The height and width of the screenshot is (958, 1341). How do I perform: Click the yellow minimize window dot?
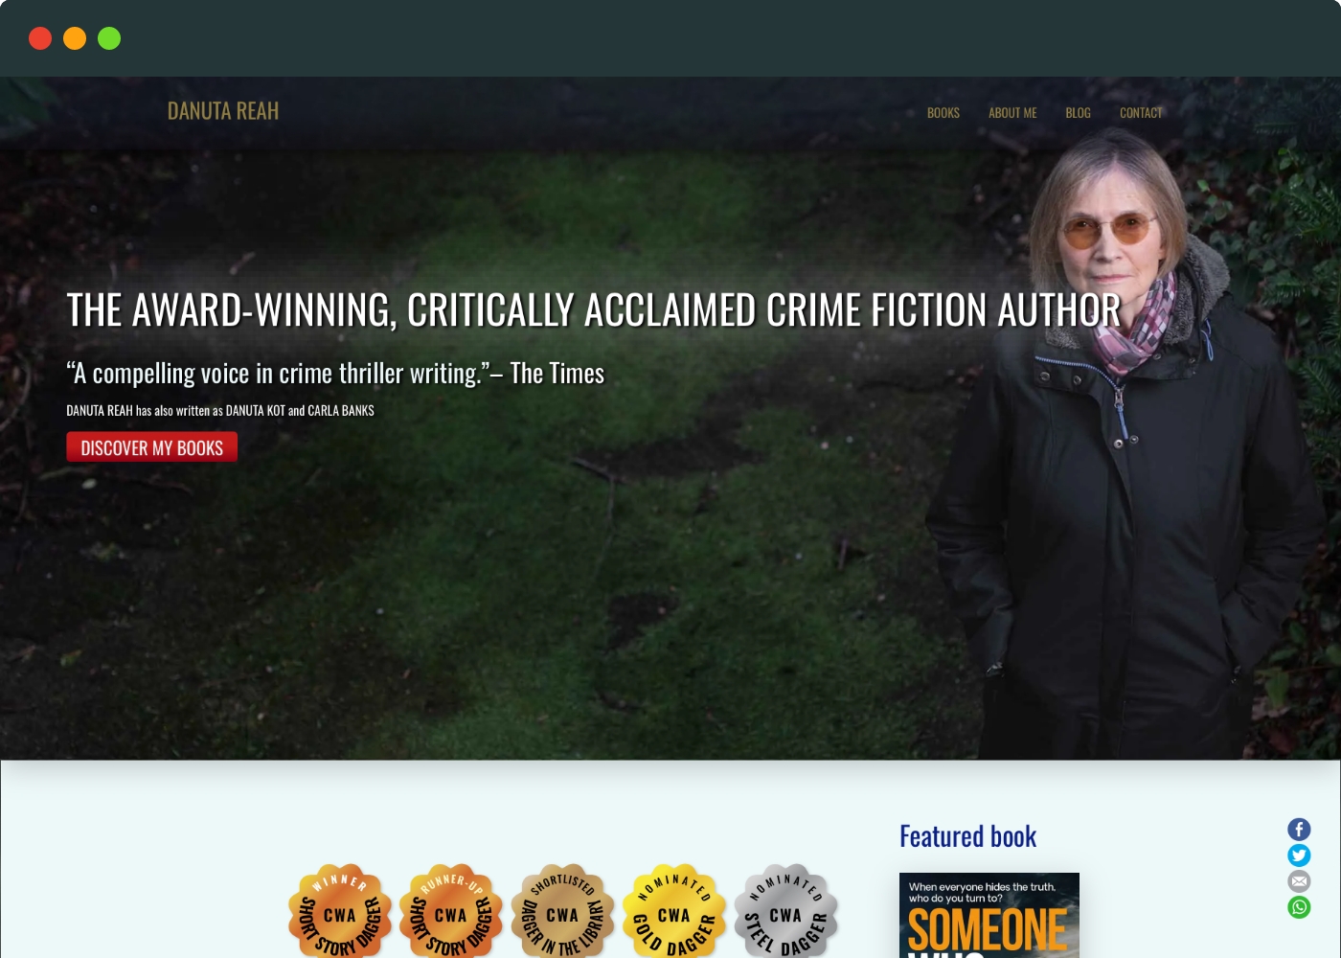(x=75, y=38)
